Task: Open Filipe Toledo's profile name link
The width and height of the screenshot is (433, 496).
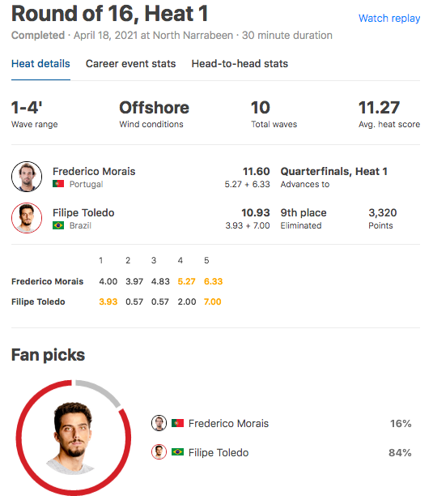Action: [x=83, y=212]
